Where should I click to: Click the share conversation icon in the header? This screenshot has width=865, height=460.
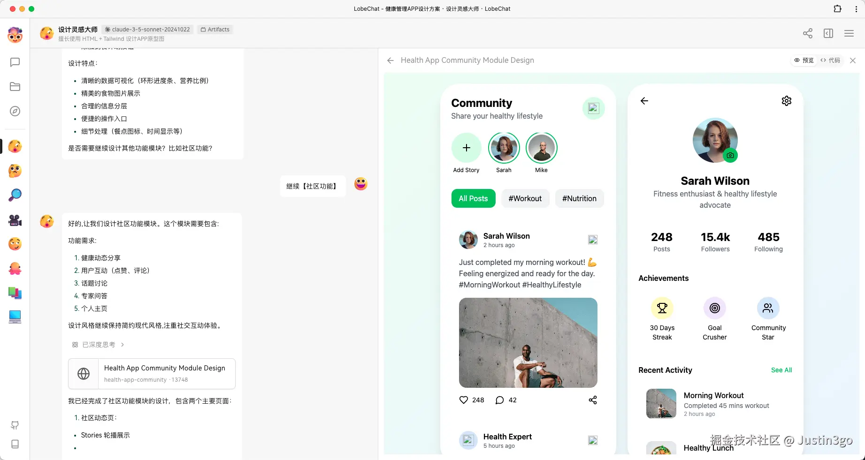[x=808, y=33]
